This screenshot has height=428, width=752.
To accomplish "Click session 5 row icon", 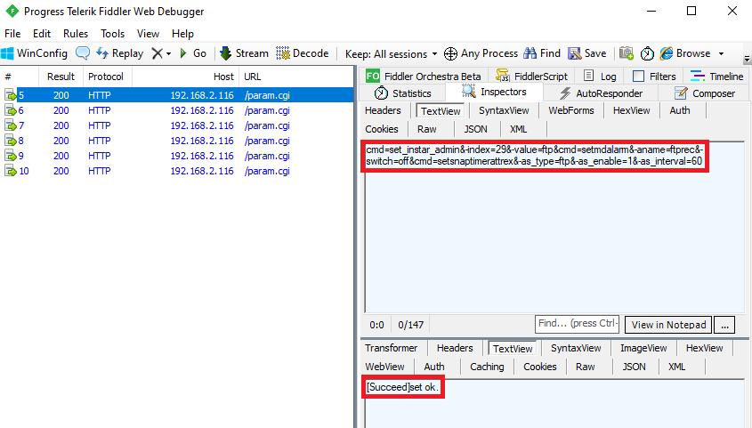I will pyautogui.click(x=11, y=95).
